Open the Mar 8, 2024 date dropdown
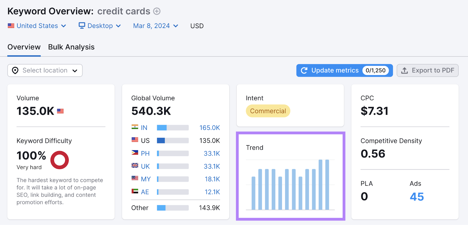Image resolution: width=468 pixels, height=225 pixels. click(x=156, y=26)
